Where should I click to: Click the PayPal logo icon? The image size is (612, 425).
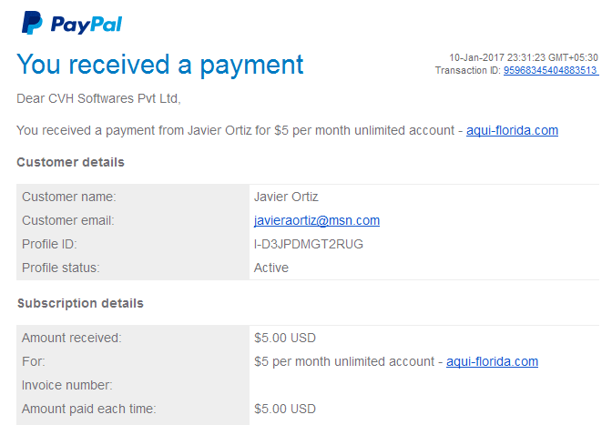[32, 23]
